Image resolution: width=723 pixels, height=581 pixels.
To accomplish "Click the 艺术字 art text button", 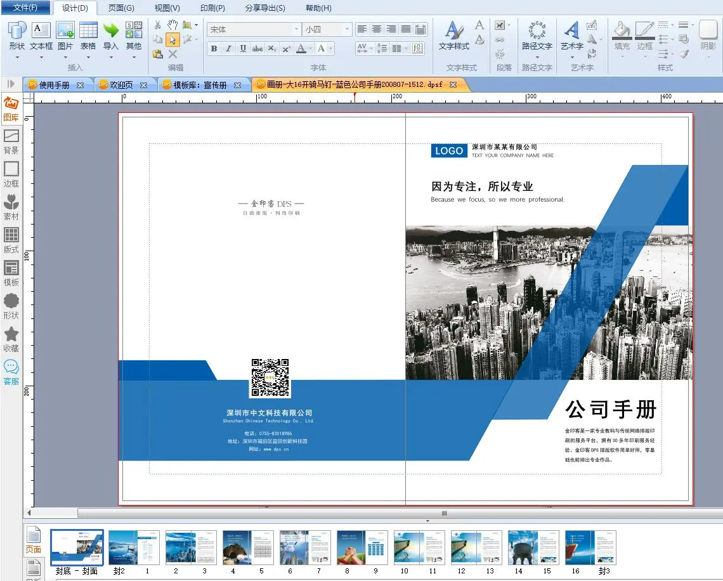I will [x=571, y=35].
